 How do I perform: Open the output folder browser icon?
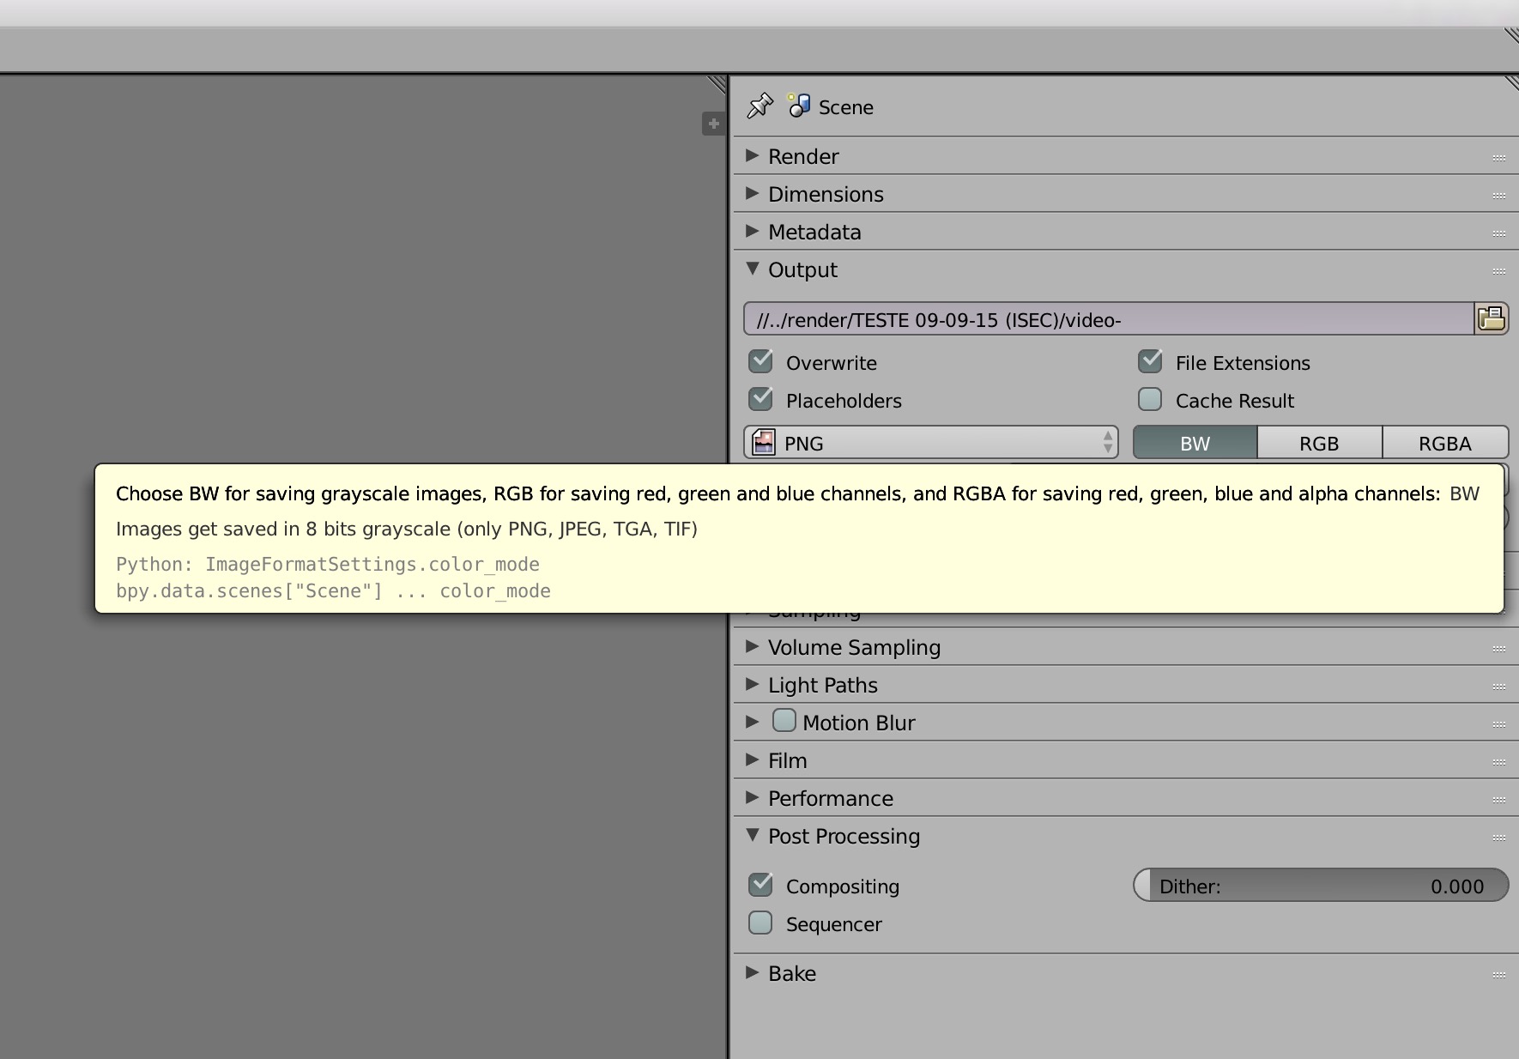click(1492, 319)
